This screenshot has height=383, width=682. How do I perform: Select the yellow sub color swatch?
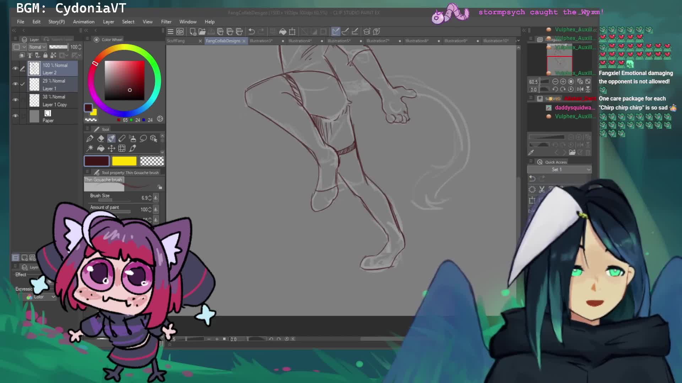point(124,161)
